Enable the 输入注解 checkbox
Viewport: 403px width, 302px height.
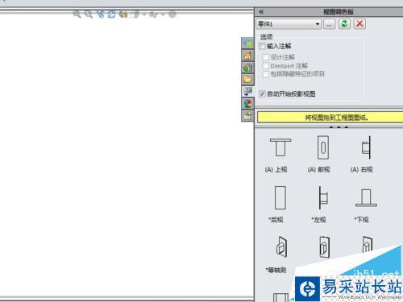(263, 46)
